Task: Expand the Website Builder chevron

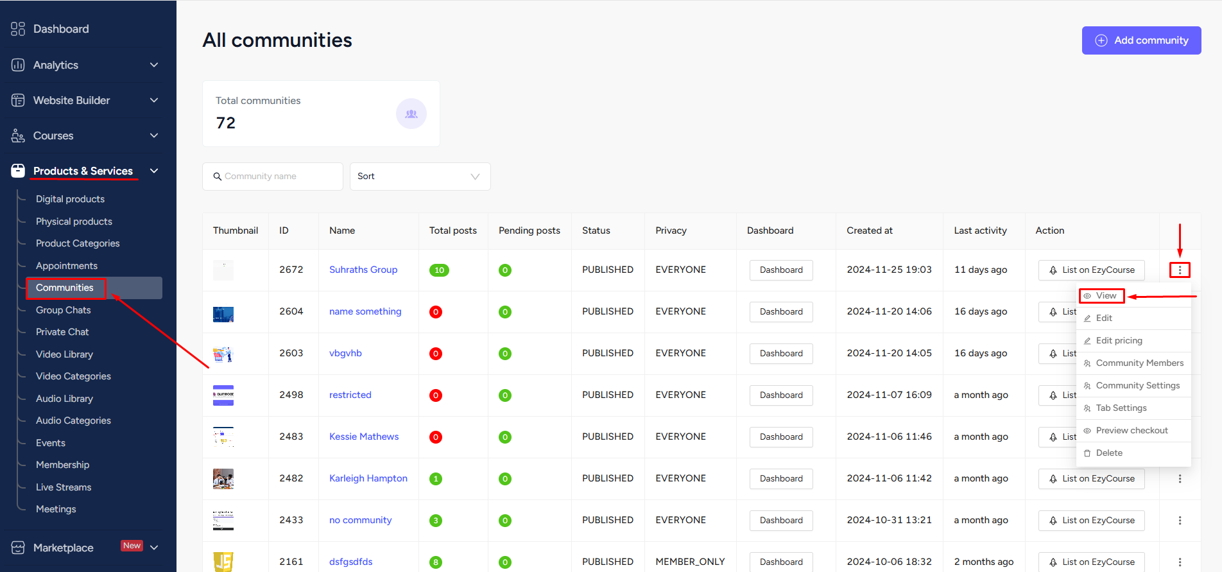Action: (154, 100)
